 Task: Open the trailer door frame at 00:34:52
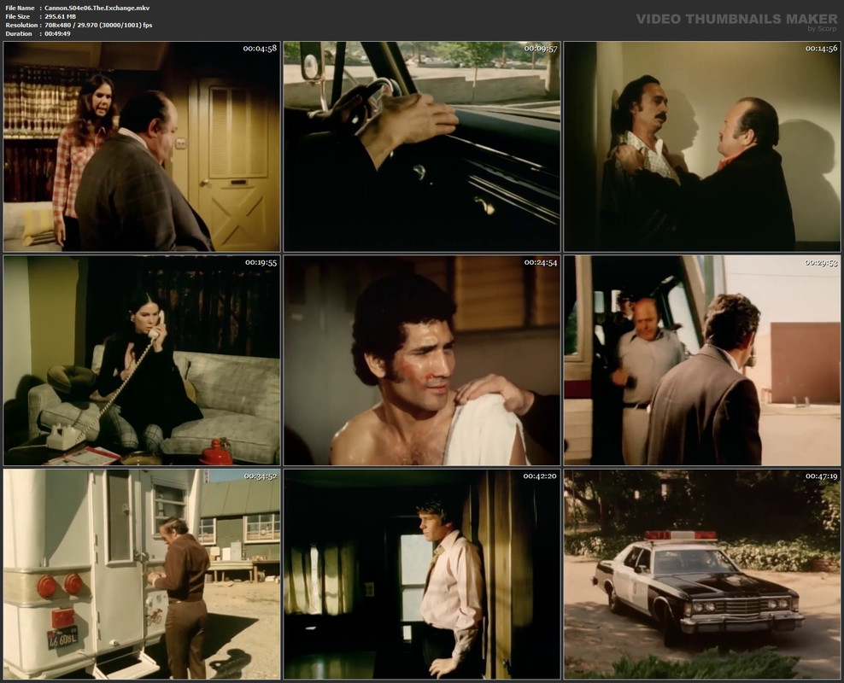[142, 574]
